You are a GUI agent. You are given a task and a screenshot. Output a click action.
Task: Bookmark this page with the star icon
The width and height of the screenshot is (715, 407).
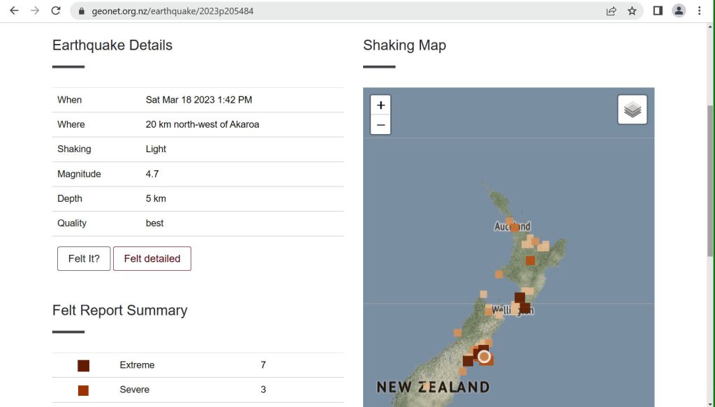coord(632,10)
